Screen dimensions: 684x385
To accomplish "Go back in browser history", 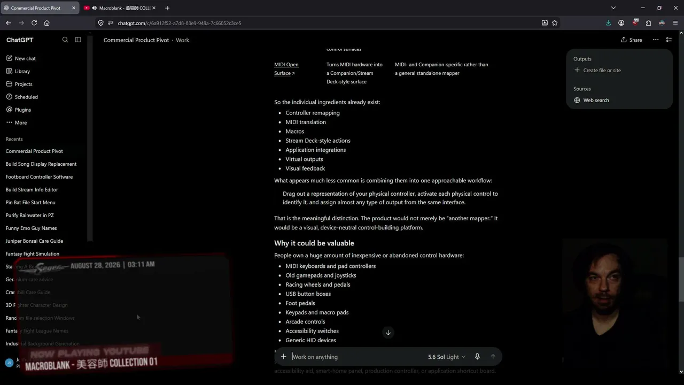I will coord(9,23).
